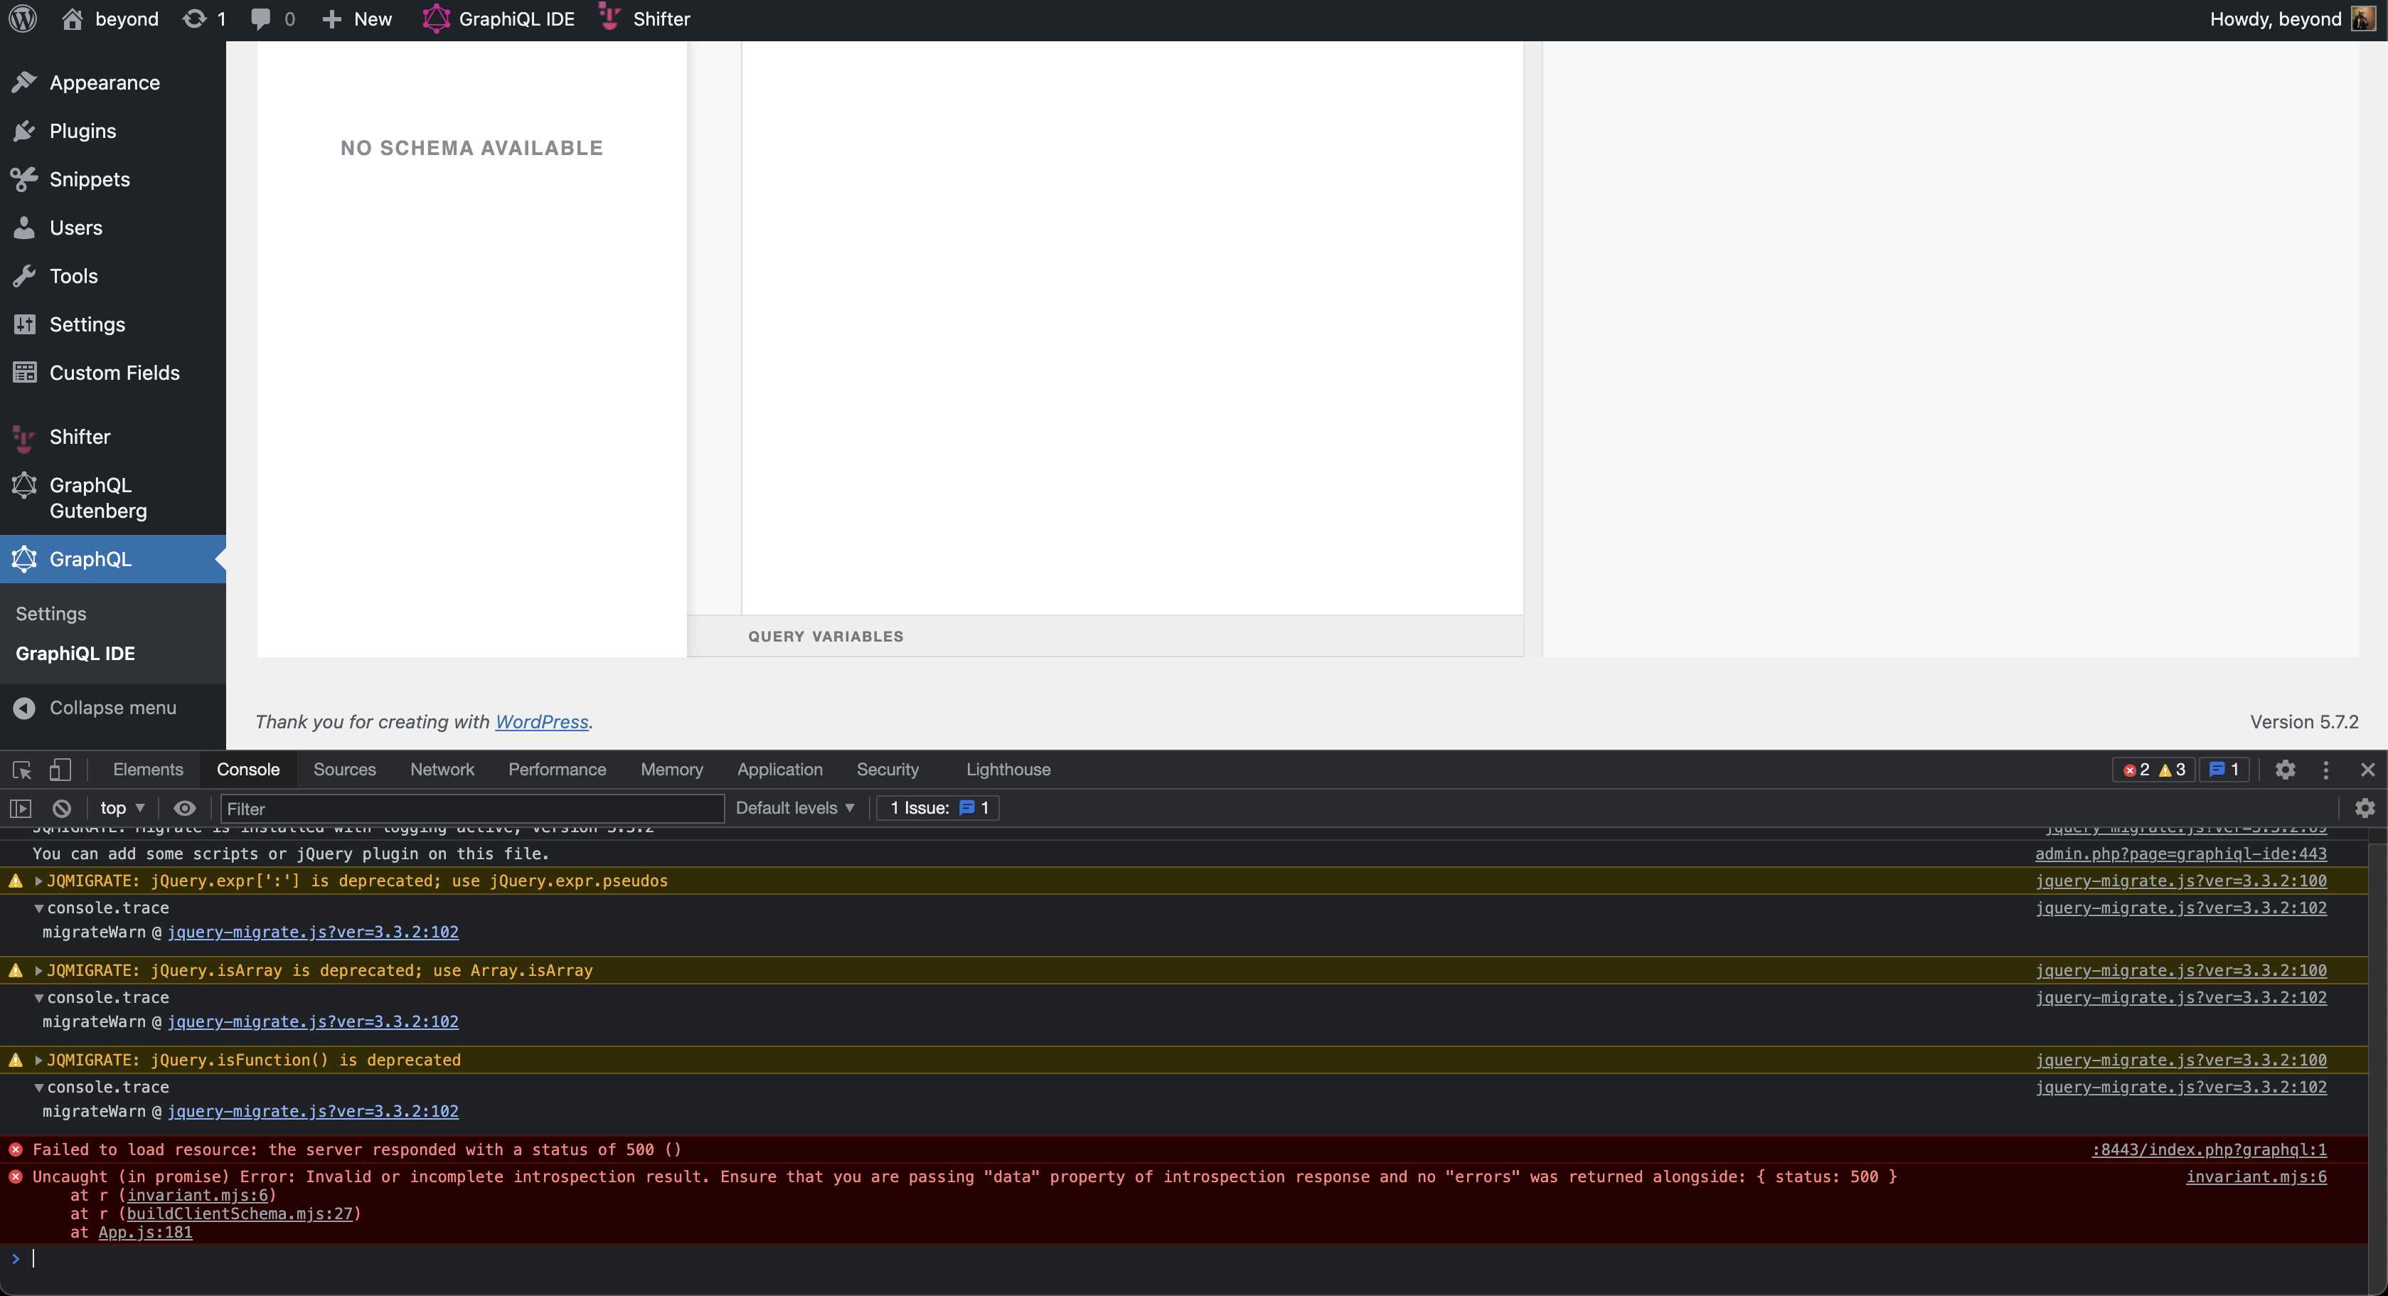Screen dimensions: 2388x1296
Task: Clear the console
Action: coord(60,807)
